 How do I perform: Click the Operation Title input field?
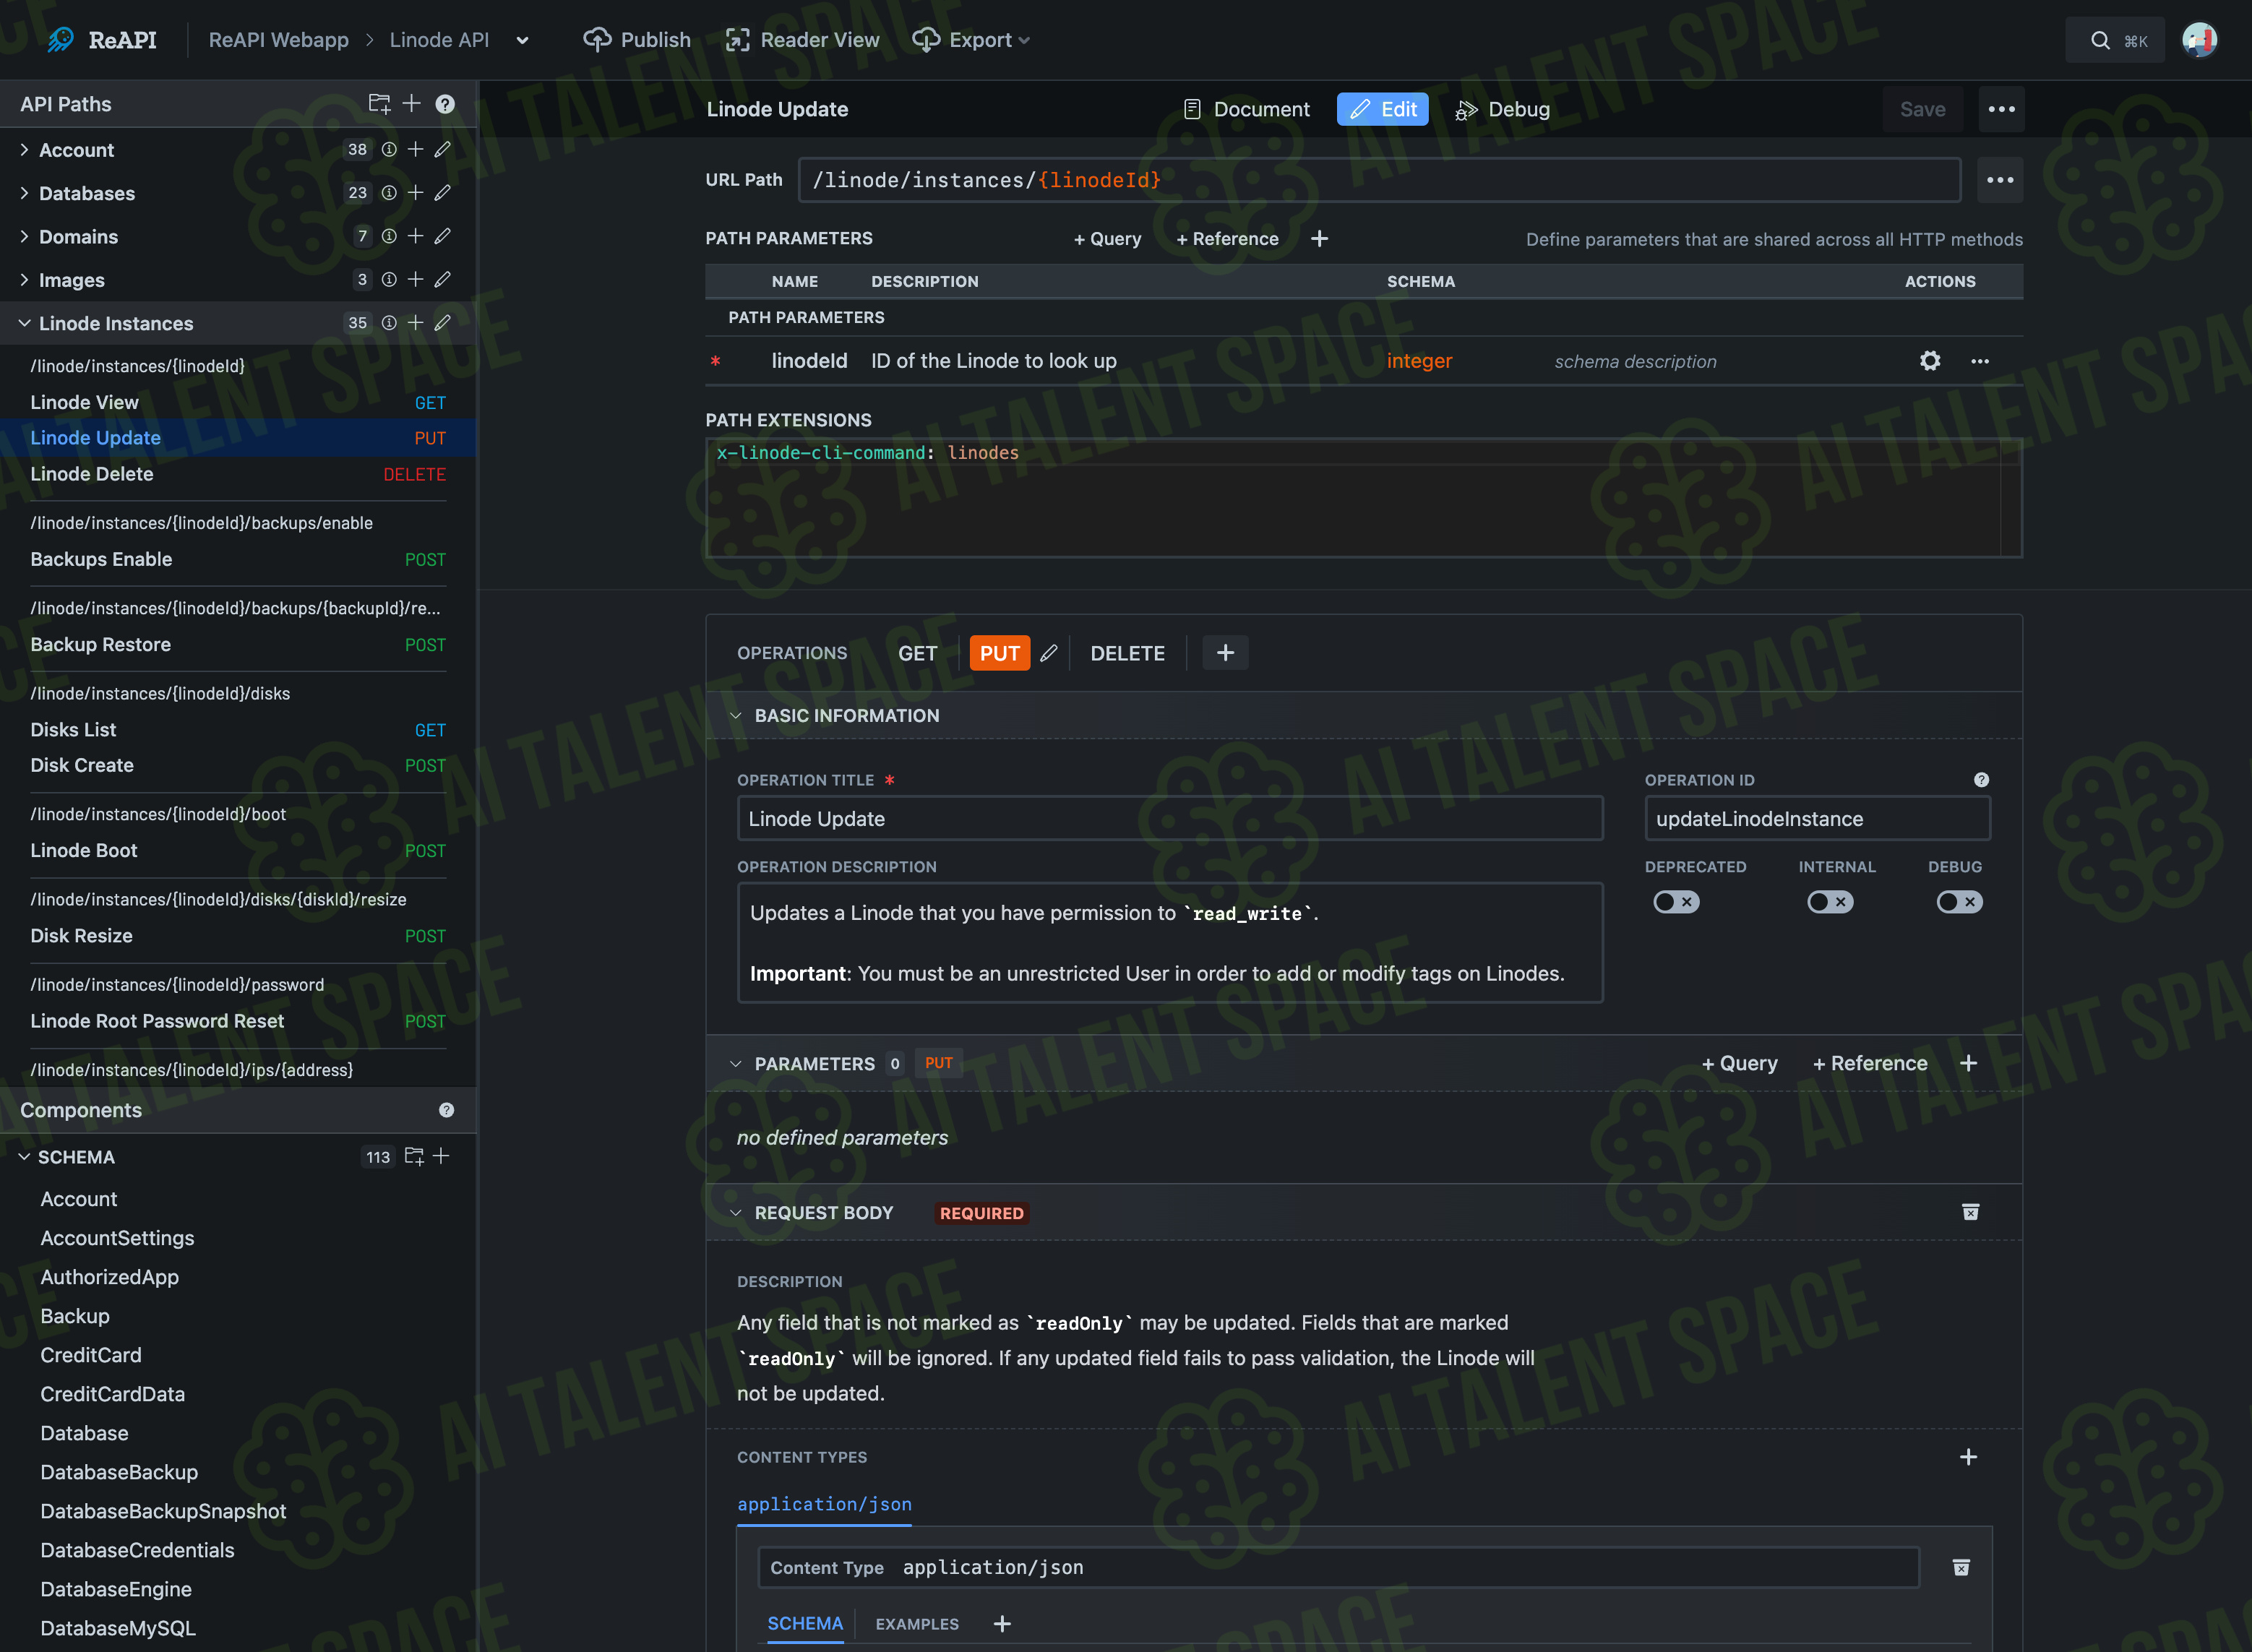point(1170,819)
